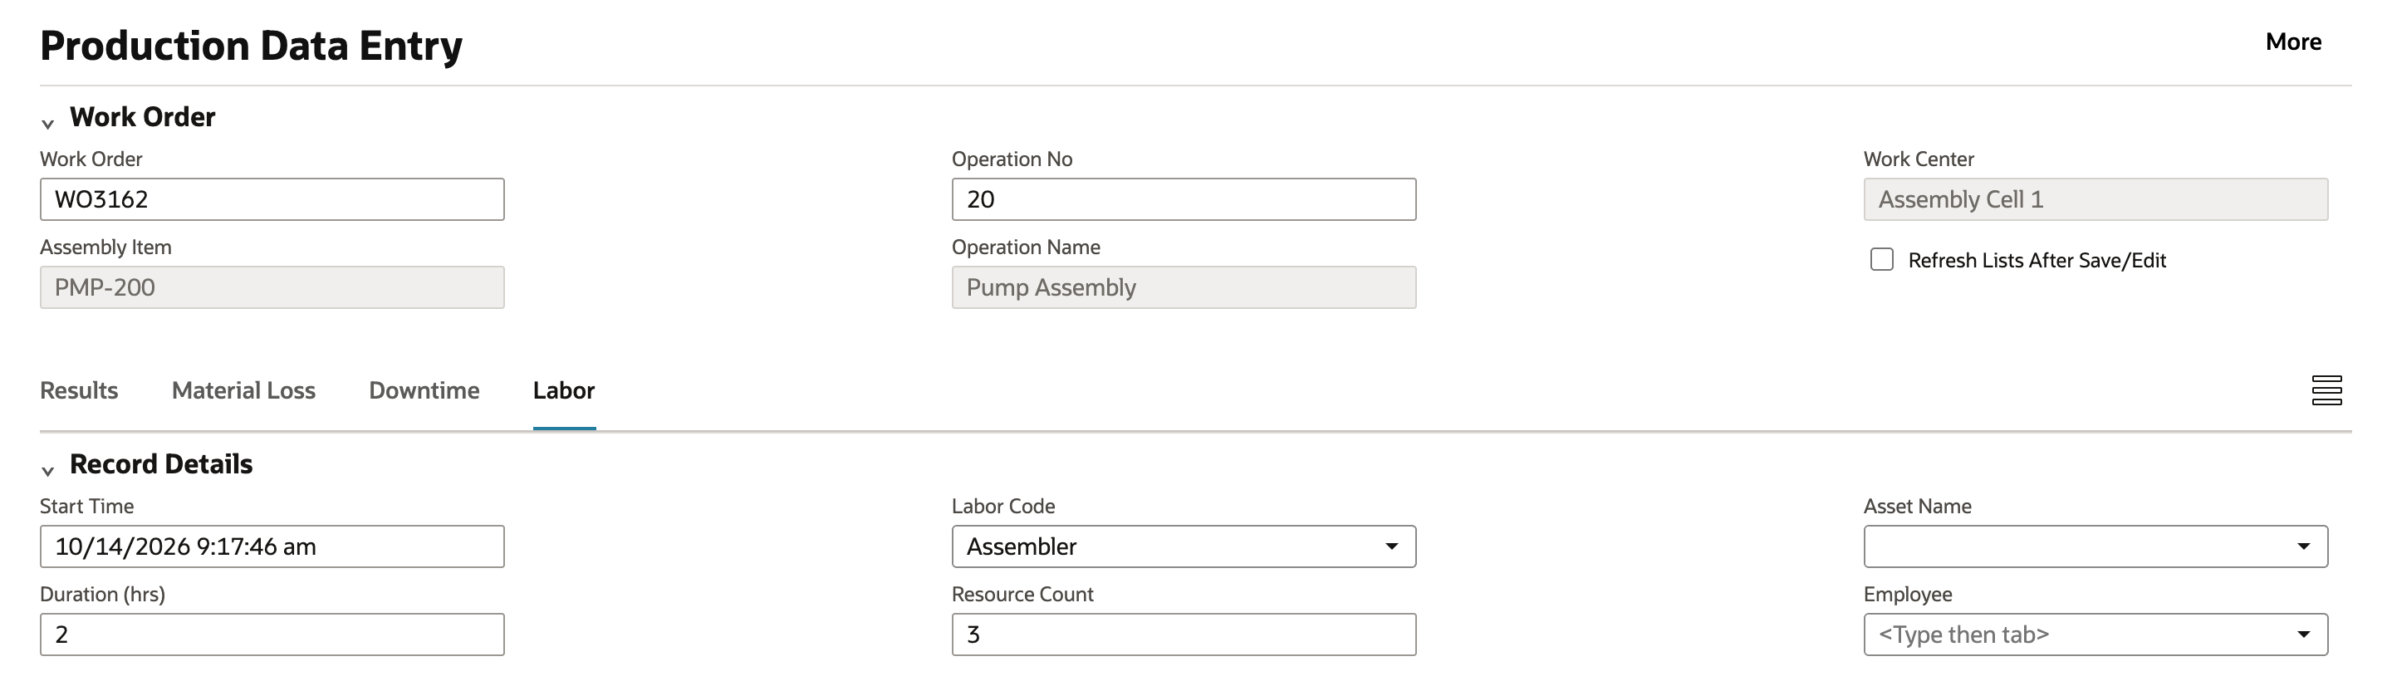Collapse the Work Order section

(48, 124)
